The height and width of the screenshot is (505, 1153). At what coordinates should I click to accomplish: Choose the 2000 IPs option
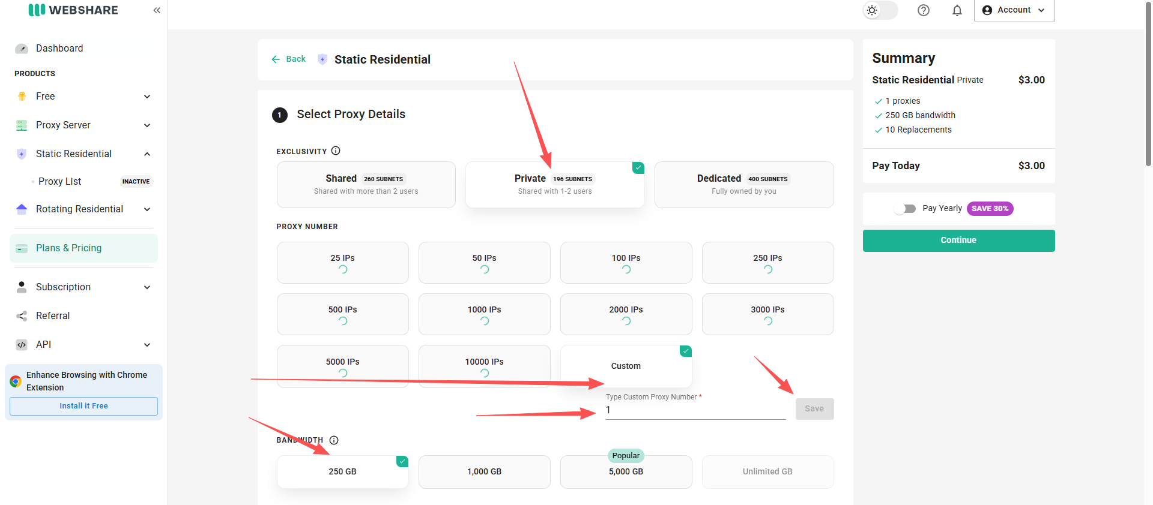(626, 314)
